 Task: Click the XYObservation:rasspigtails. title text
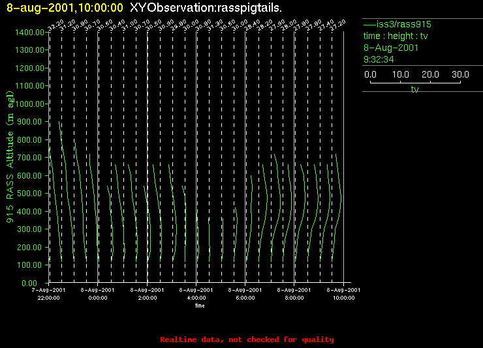coord(206,8)
